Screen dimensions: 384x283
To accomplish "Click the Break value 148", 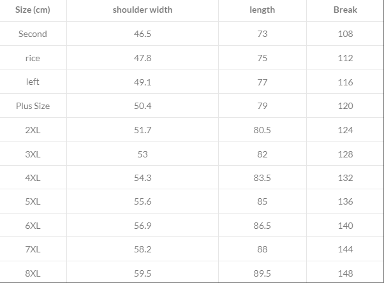I will (345, 273).
